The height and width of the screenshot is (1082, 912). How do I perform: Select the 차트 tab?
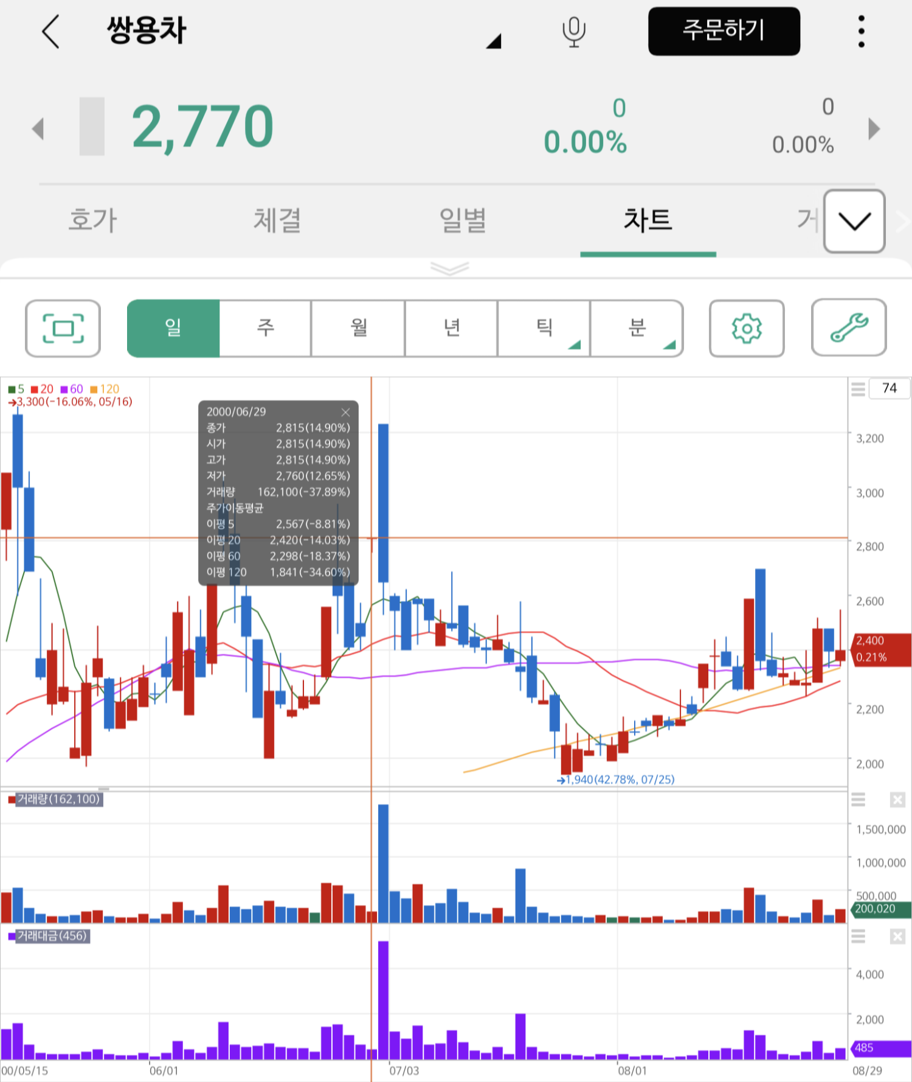(x=648, y=220)
